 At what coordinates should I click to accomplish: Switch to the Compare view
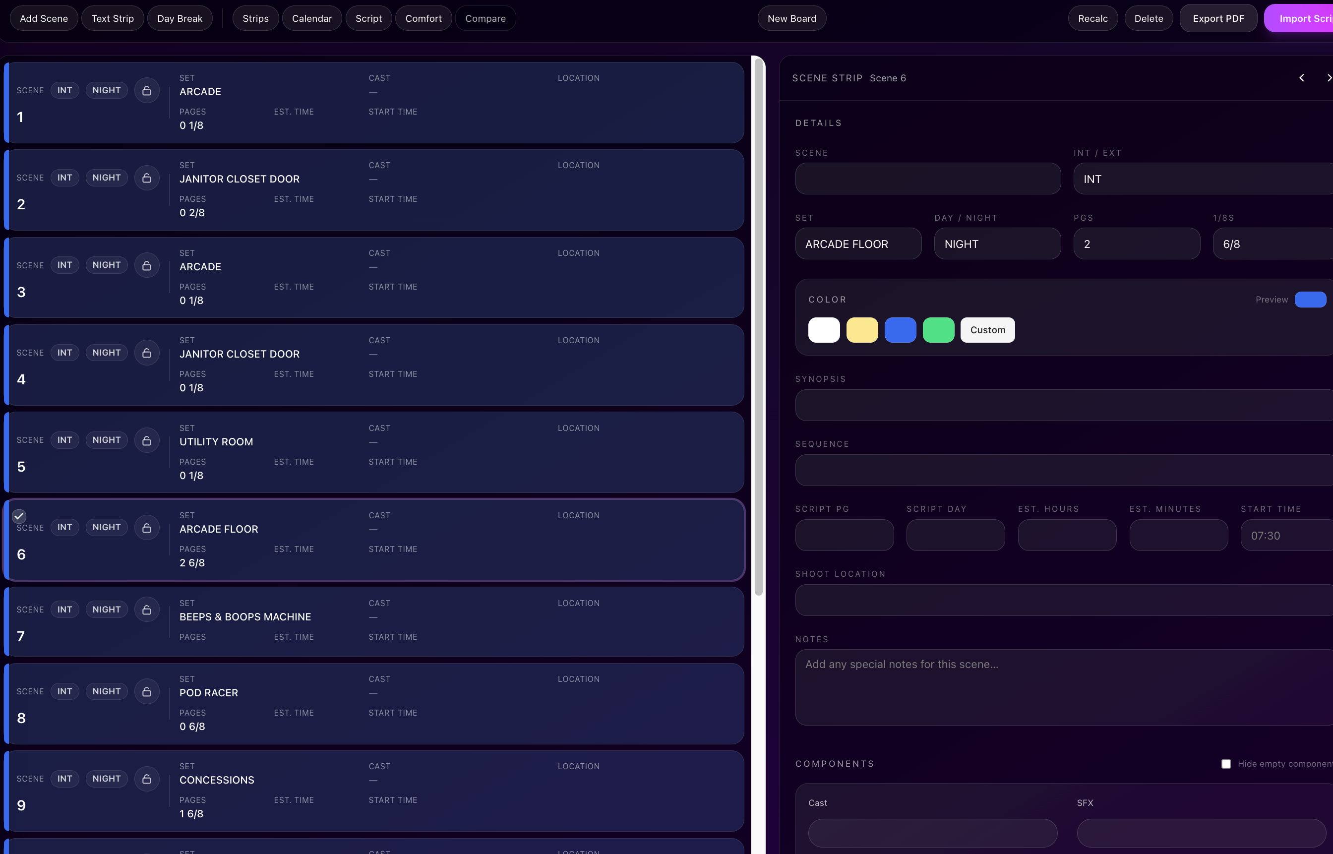coord(485,18)
